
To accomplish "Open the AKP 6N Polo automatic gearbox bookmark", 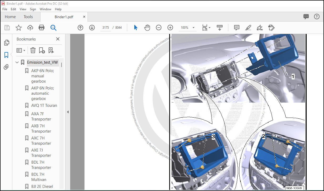I will point(43,93).
